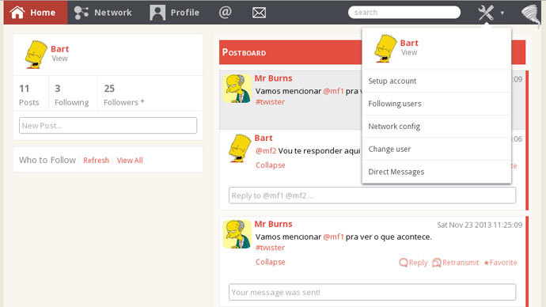Click the Reply to @mf1 @mf2 field
Viewport: 546px width, 307px height.
click(x=372, y=195)
